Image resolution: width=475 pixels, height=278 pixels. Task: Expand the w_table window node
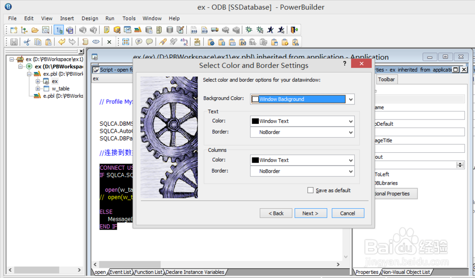click(38, 89)
